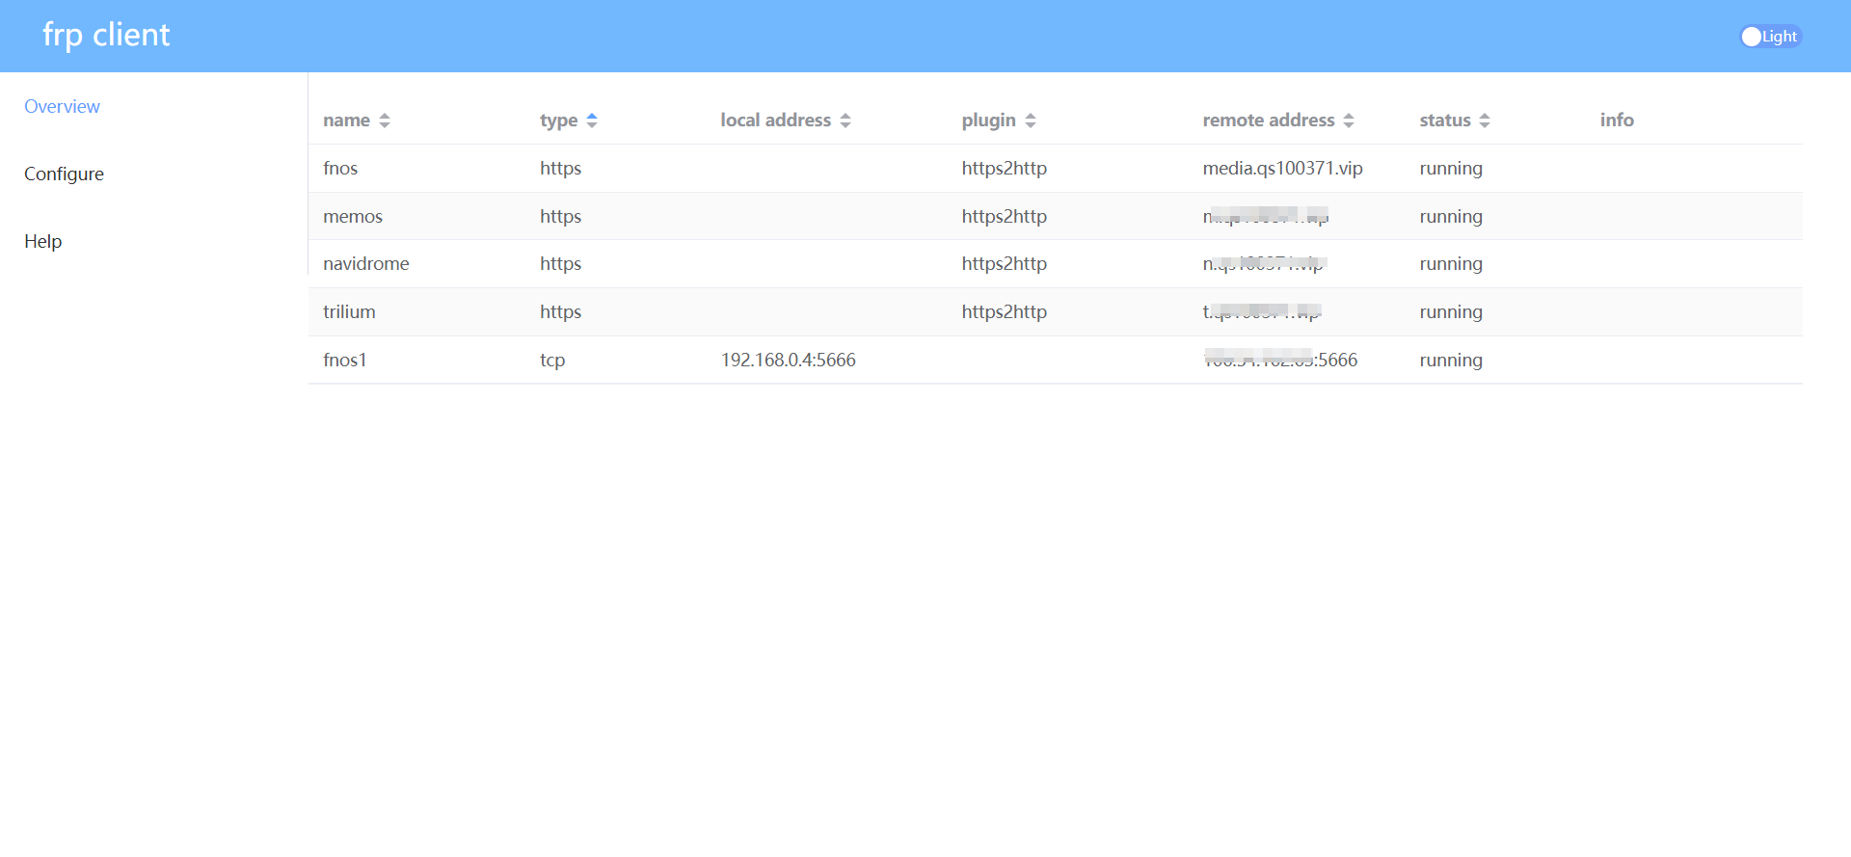Click sort arrows next to remote address

[x=1349, y=121]
